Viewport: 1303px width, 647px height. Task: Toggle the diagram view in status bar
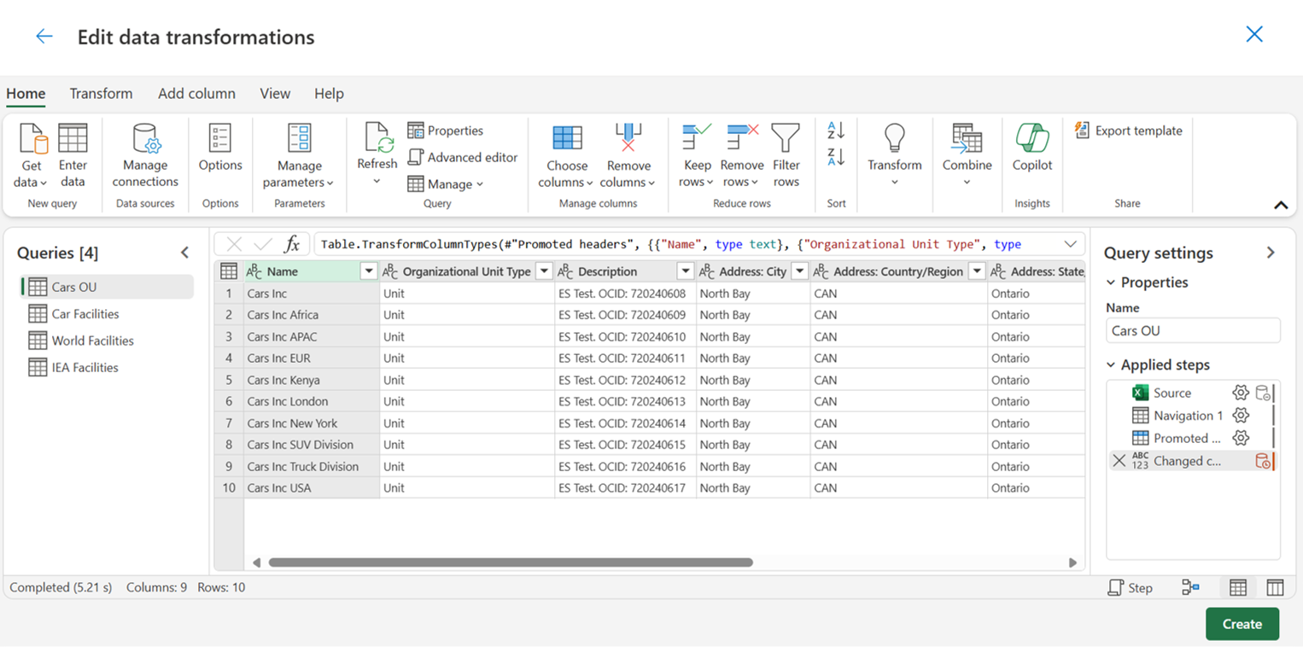(x=1190, y=587)
